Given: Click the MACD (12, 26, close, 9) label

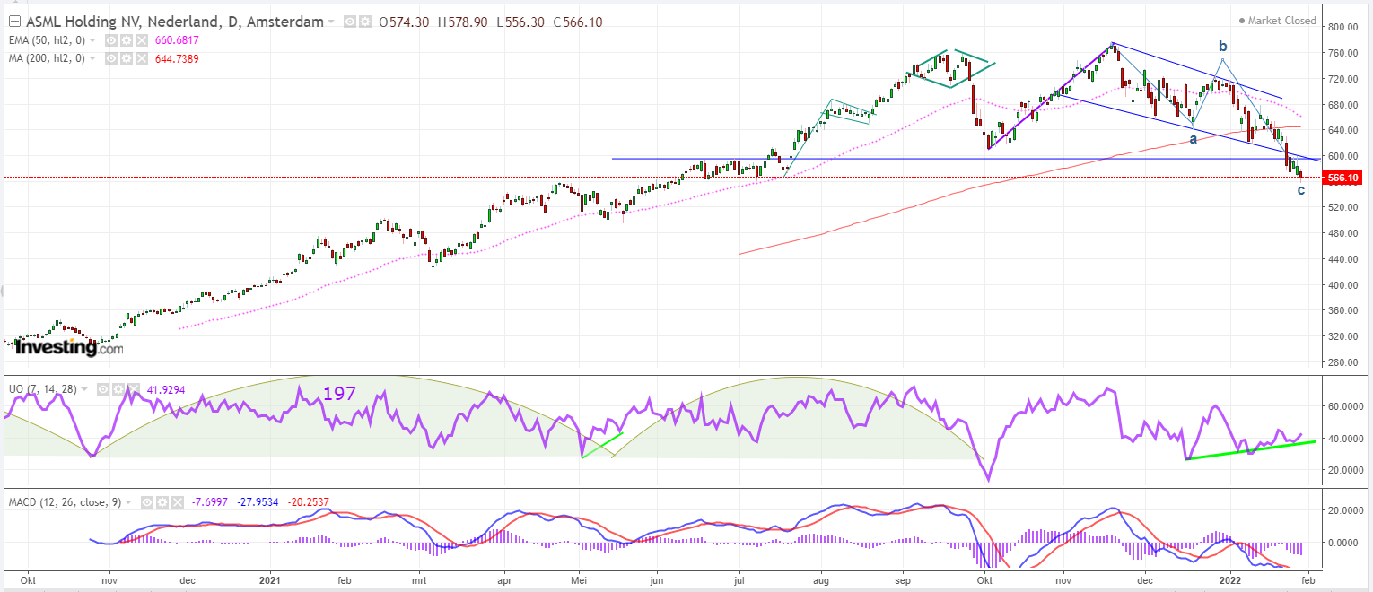Looking at the screenshot, I should 66,502.
